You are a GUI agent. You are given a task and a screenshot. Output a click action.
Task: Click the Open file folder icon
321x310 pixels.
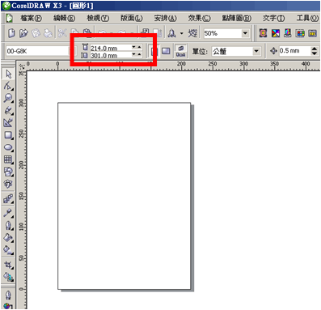[24, 33]
